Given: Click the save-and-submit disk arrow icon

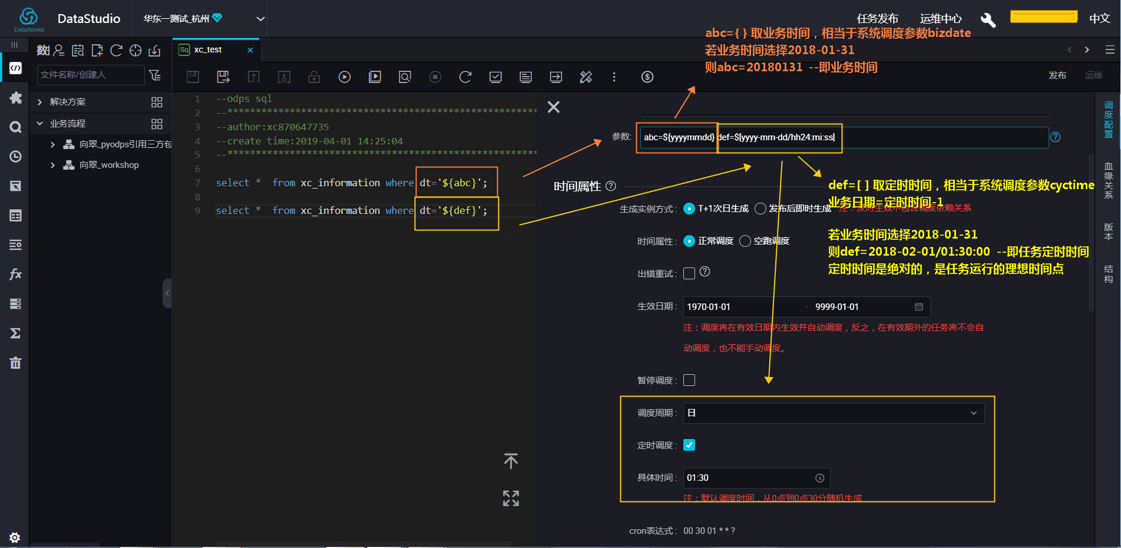Looking at the screenshot, I should coord(223,77).
